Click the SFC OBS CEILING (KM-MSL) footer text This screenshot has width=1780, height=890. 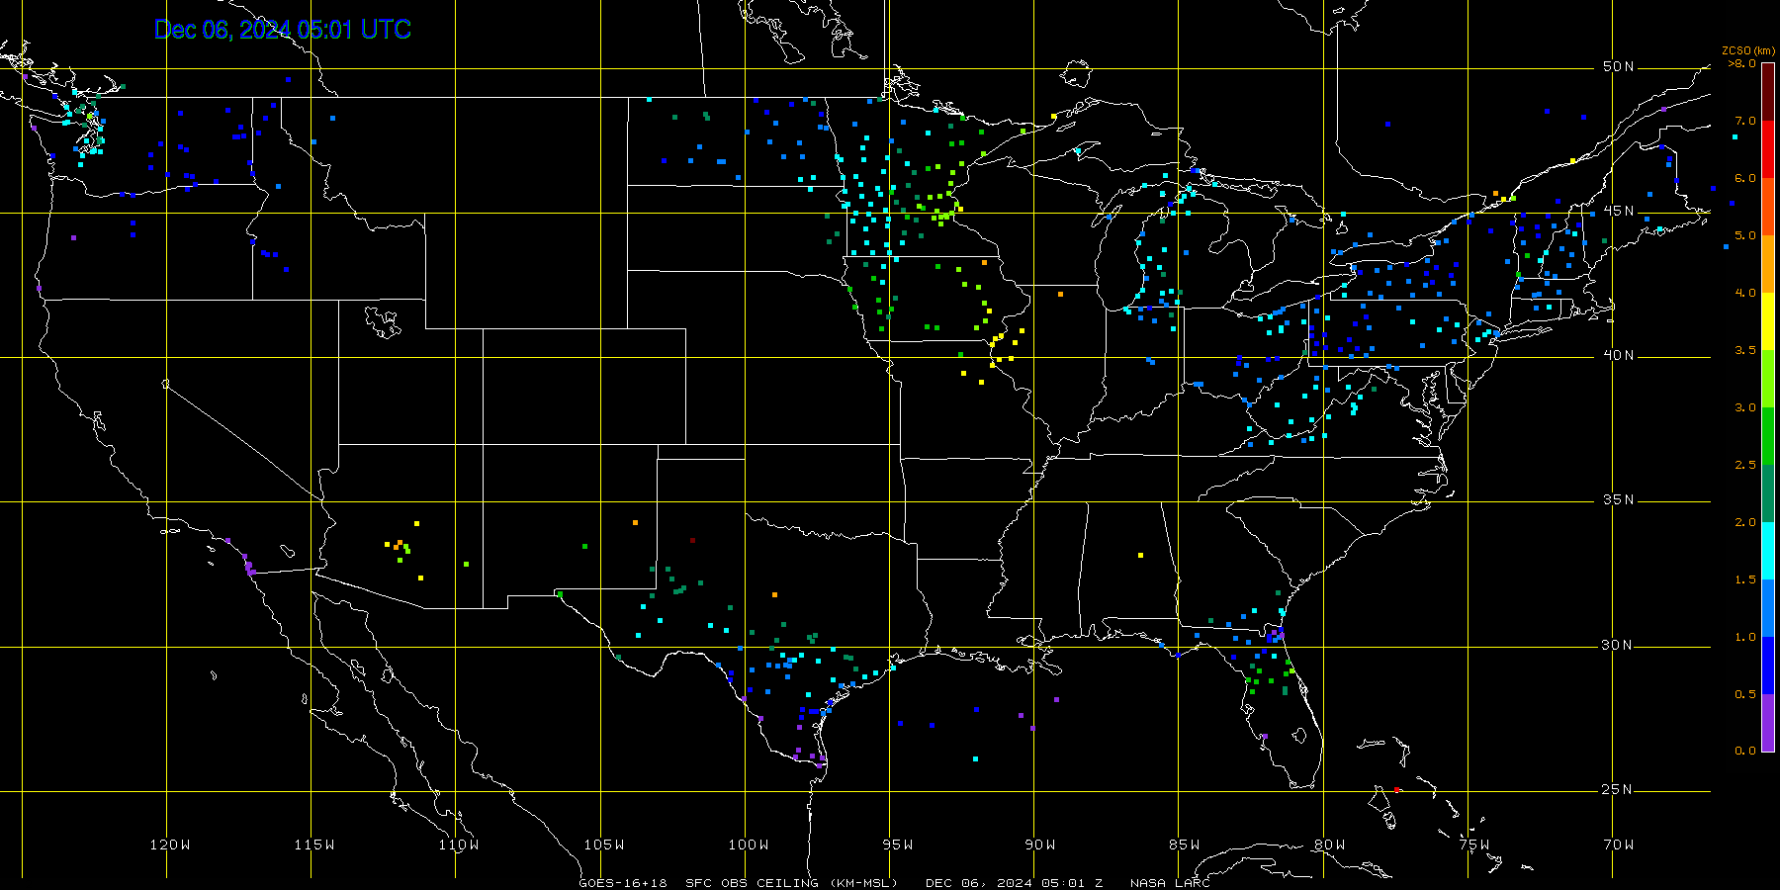pos(792,883)
